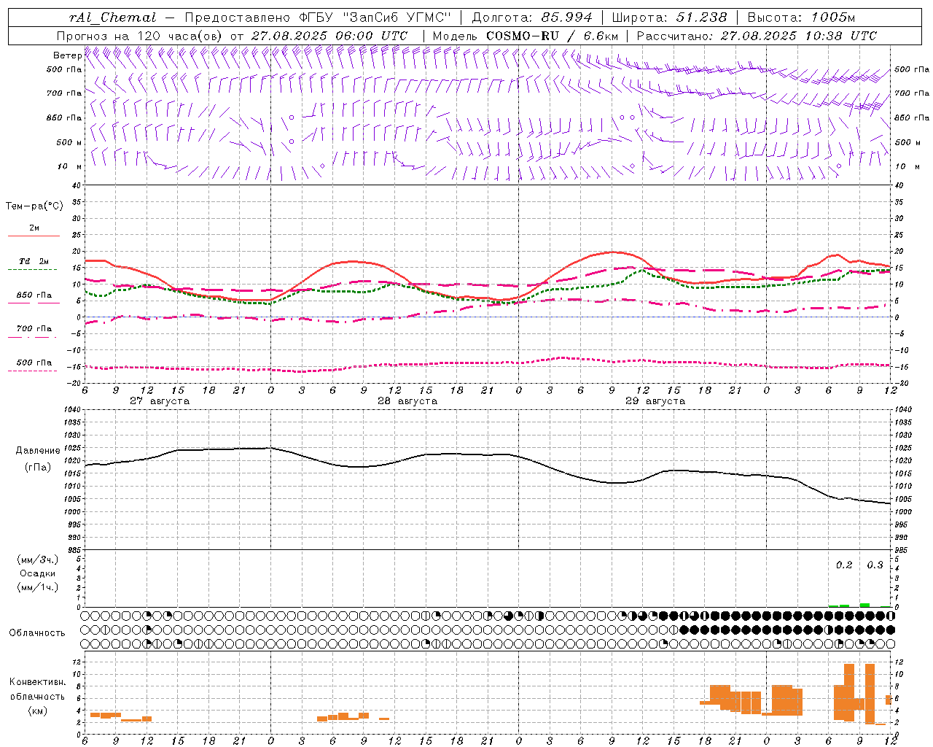The image size is (933, 747).
Task: Click the '850 гПа' temperature legend entry
Action: click(34, 295)
